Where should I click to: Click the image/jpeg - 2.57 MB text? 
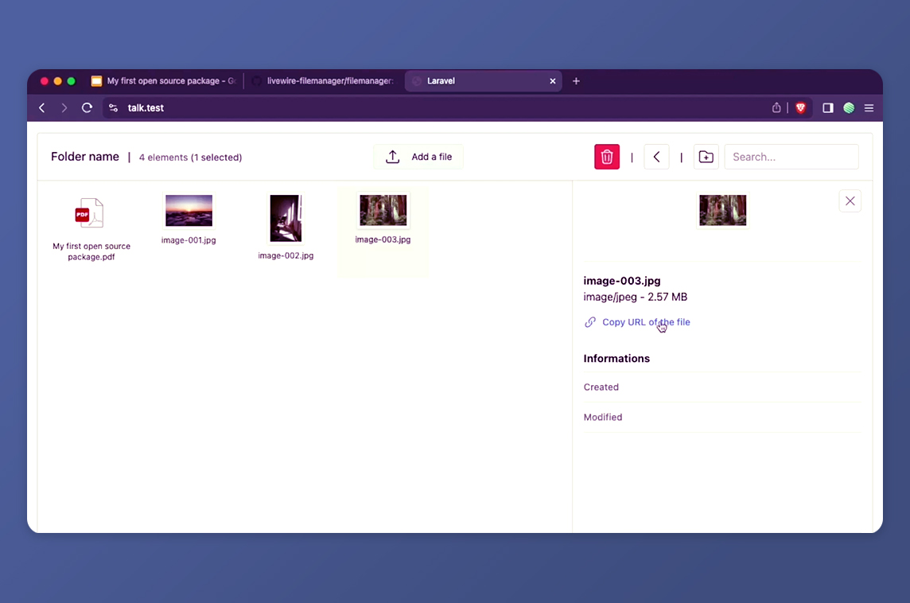(x=635, y=298)
